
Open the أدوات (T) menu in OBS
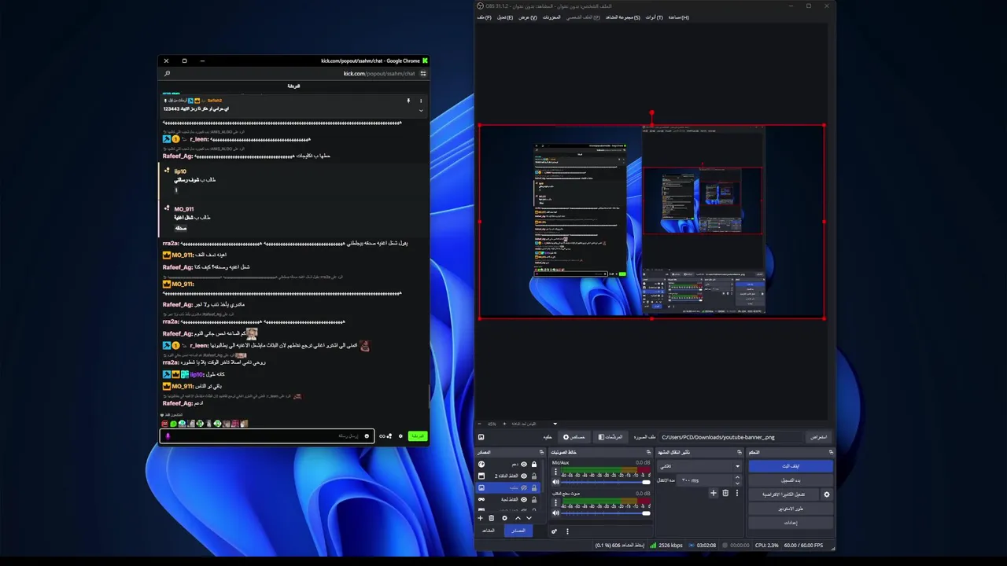tap(654, 17)
